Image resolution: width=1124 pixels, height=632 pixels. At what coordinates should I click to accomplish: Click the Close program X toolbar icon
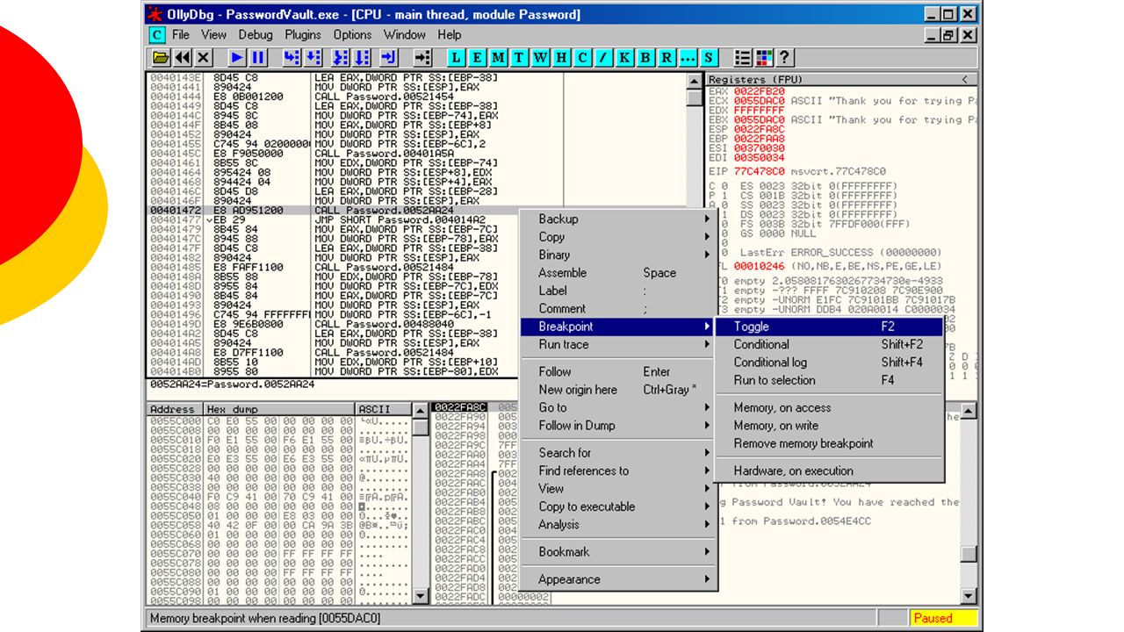point(203,58)
